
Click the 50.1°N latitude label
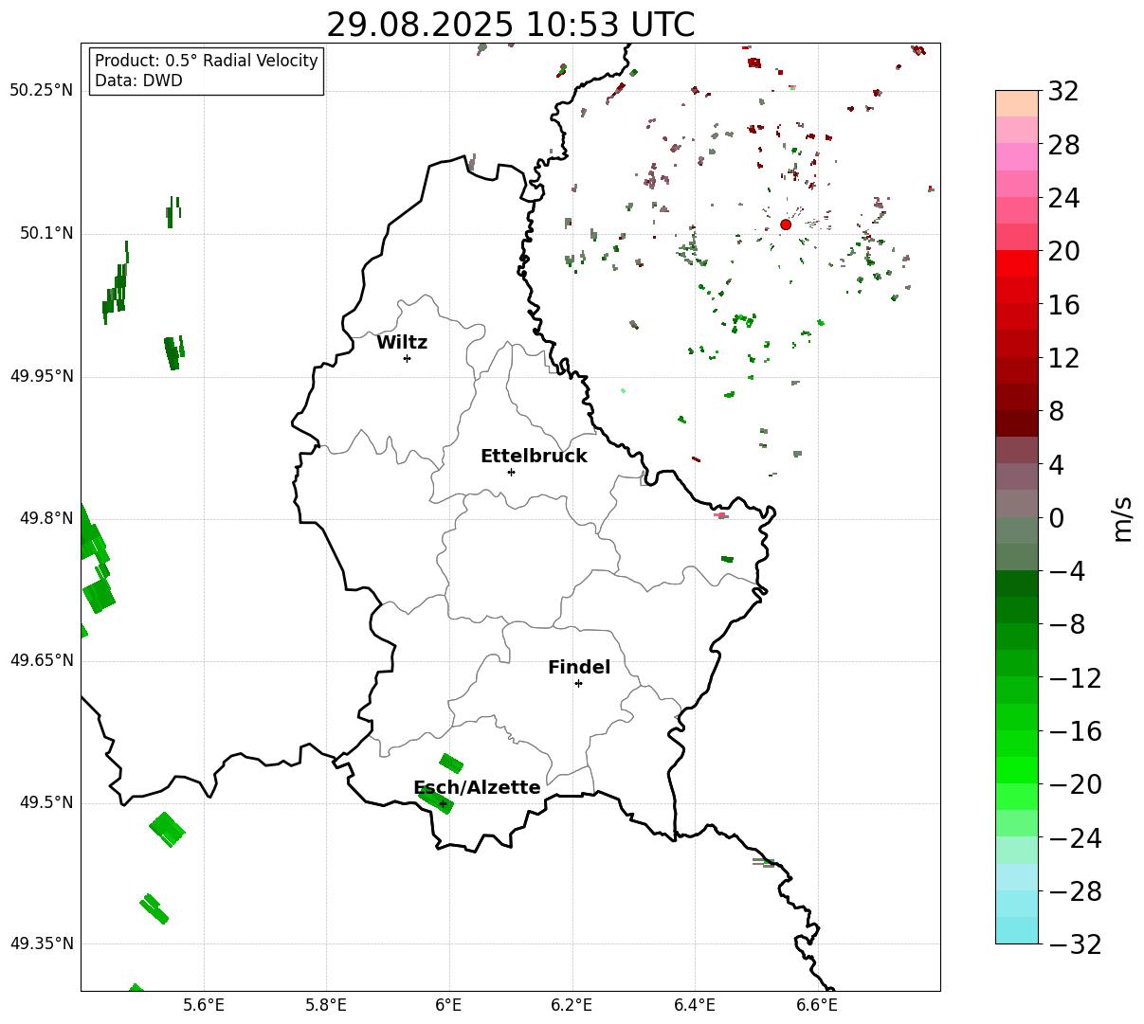[x=46, y=233]
